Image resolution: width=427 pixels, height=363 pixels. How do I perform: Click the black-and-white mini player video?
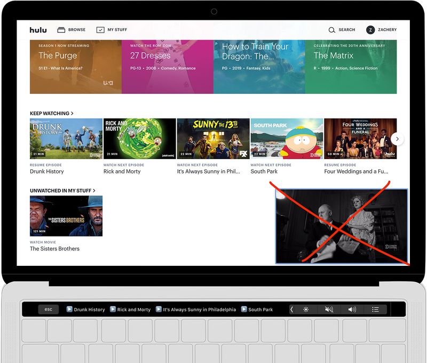(x=342, y=226)
